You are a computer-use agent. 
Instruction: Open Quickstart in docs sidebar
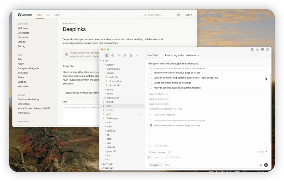(x=23, y=33)
